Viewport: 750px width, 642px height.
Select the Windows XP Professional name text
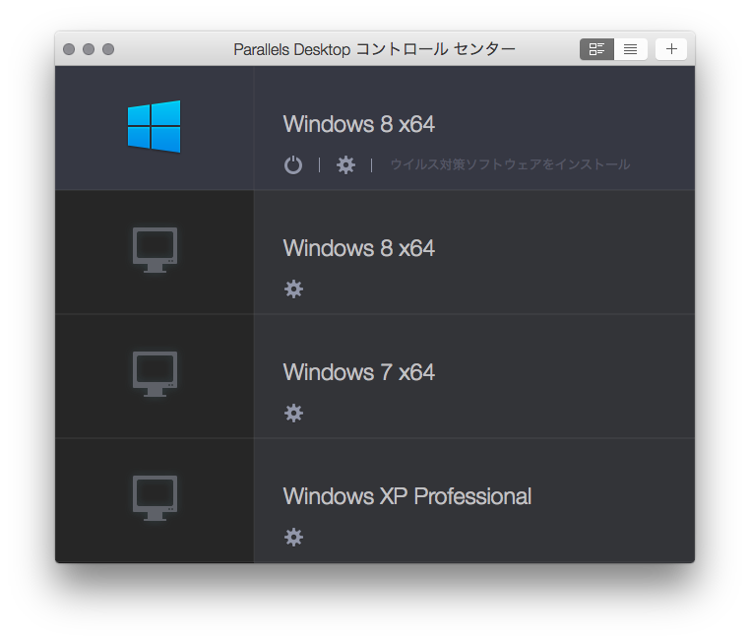407,496
